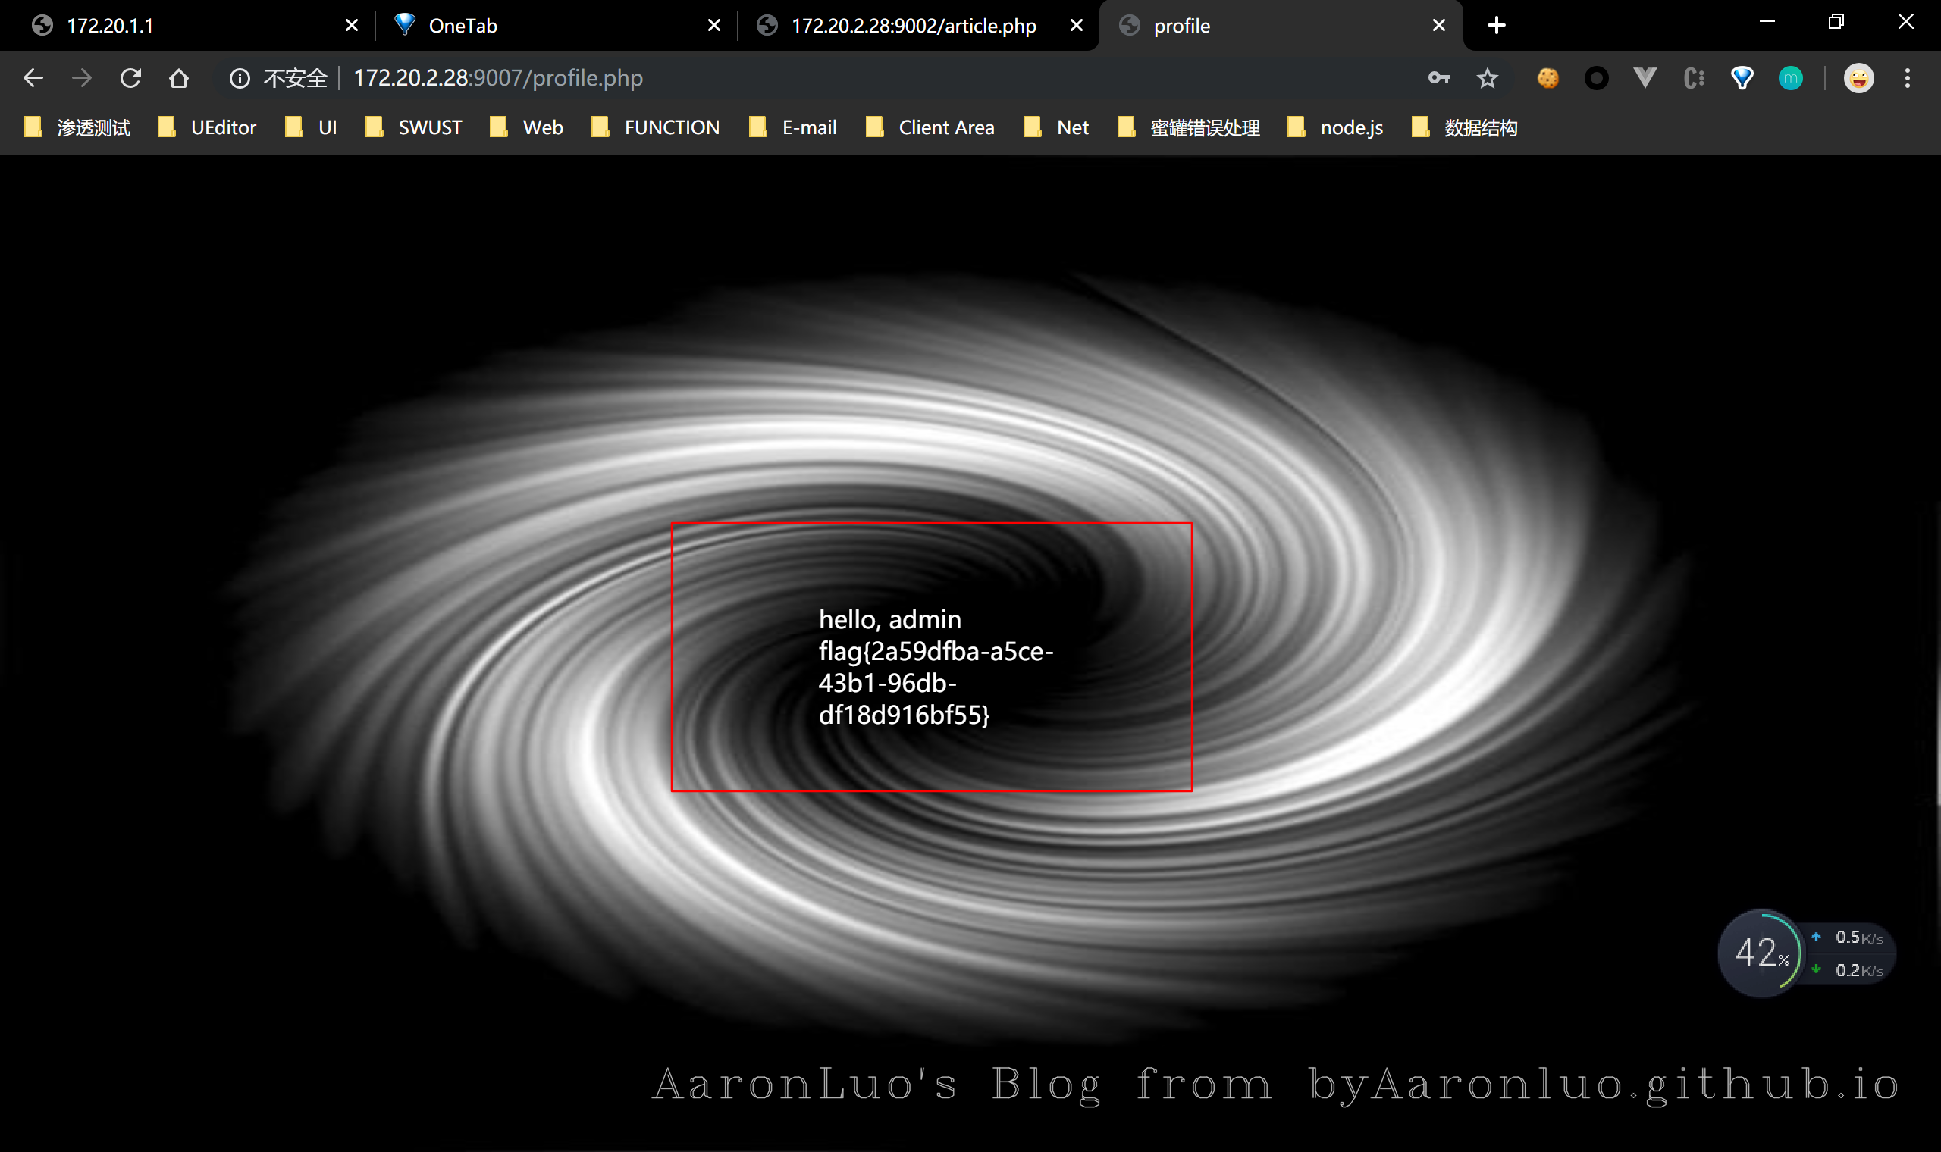This screenshot has width=1941, height=1152.
Task: Open the Chrome three-dot menu
Action: [1907, 77]
